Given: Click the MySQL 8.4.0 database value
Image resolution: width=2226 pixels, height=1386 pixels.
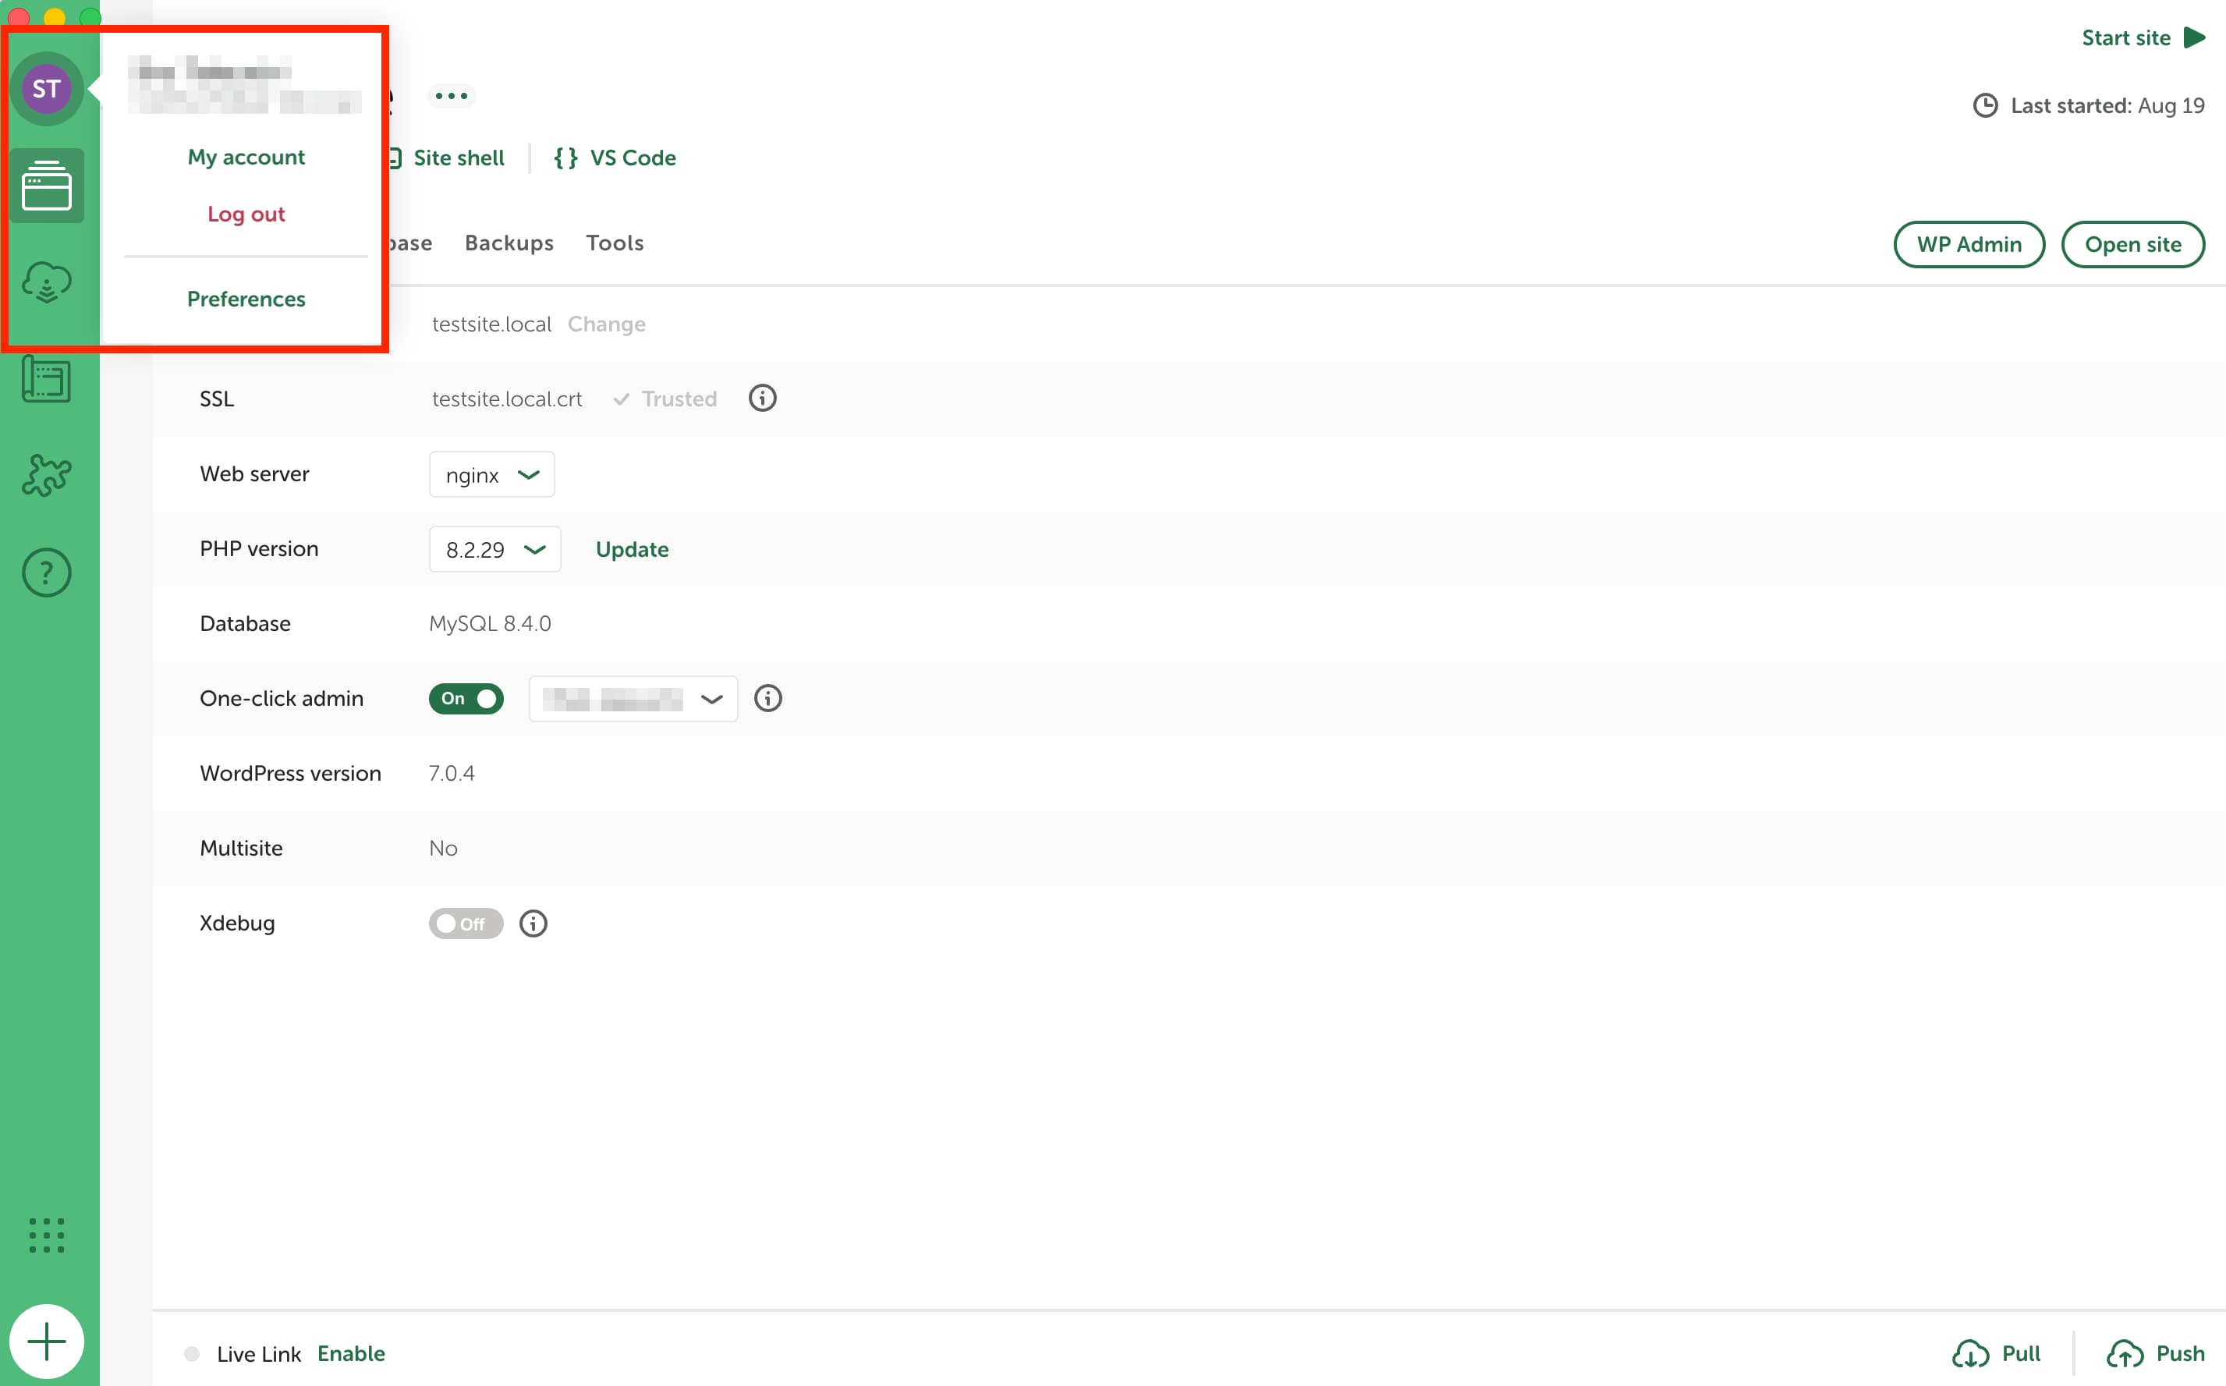Looking at the screenshot, I should 491,624.
